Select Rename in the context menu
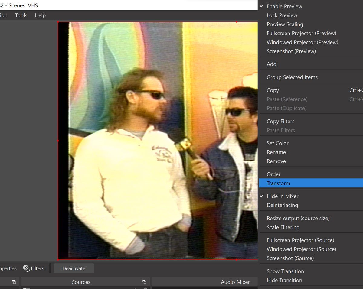 pos(276,152)
